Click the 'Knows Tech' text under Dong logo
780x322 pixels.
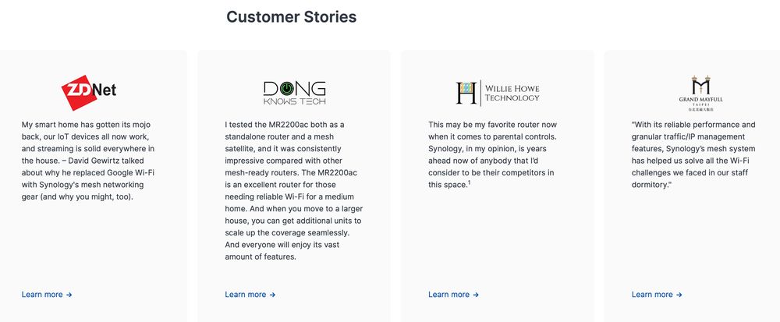(294, 102)
